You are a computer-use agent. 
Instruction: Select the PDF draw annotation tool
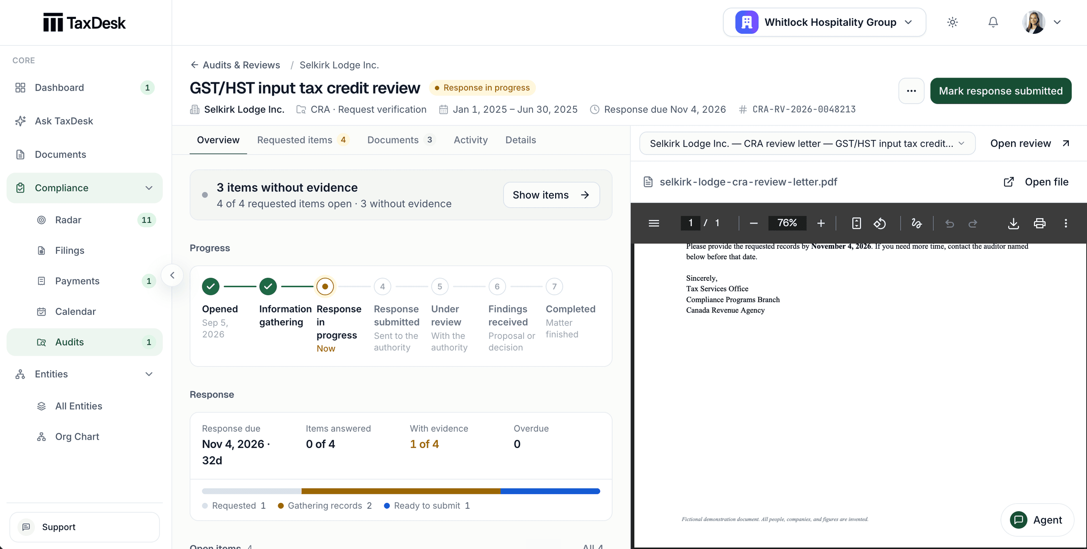(916, 223)
